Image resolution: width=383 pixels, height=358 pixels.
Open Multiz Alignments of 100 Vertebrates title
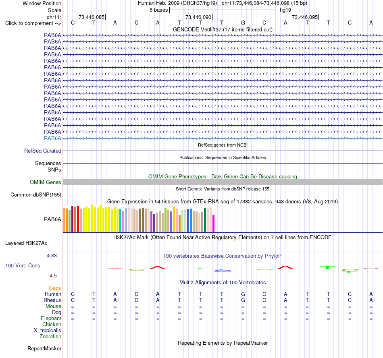point(223,283)
